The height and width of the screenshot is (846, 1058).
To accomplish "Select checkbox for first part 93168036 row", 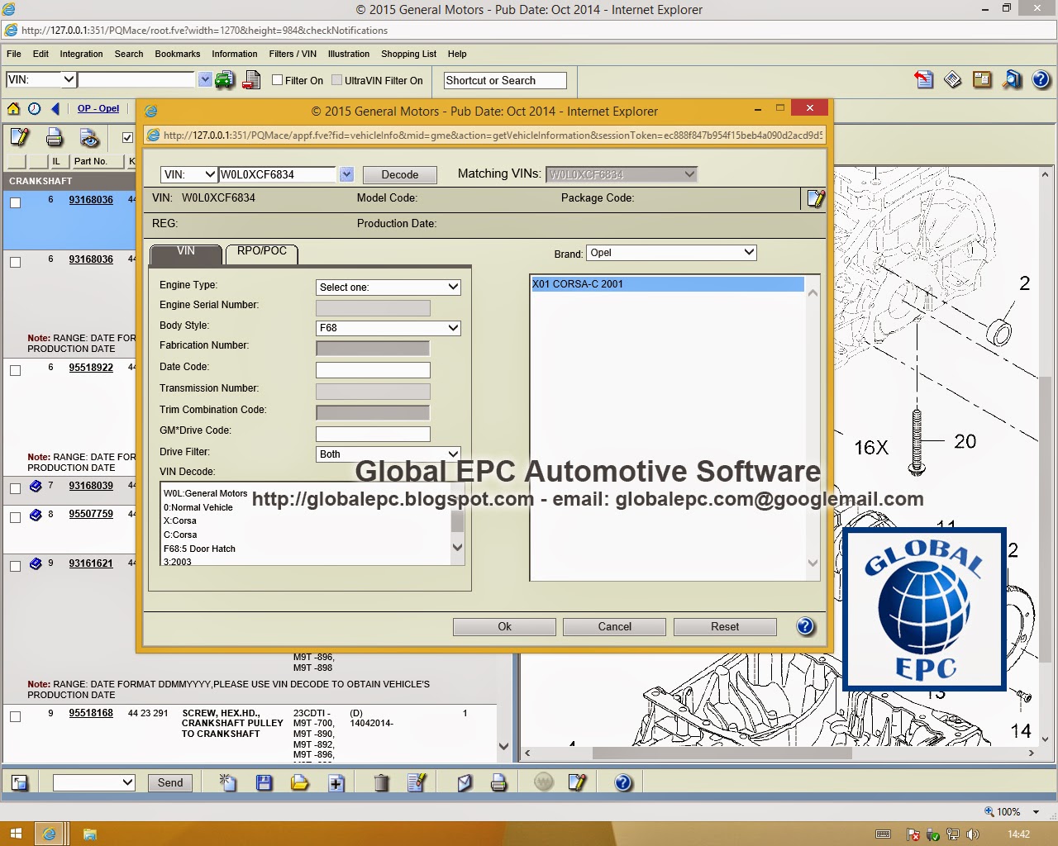I will [x=15, y=202].
